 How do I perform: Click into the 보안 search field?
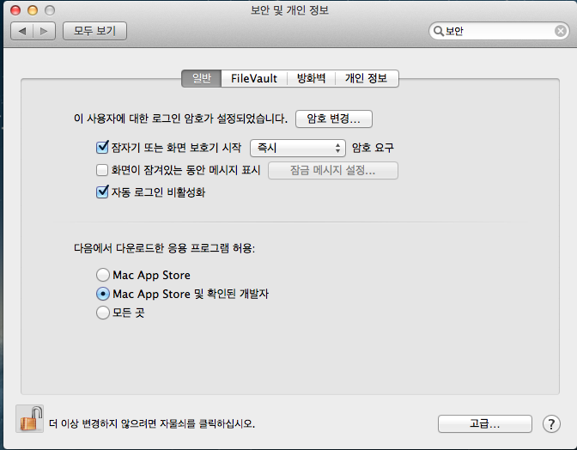pos(500,31)
